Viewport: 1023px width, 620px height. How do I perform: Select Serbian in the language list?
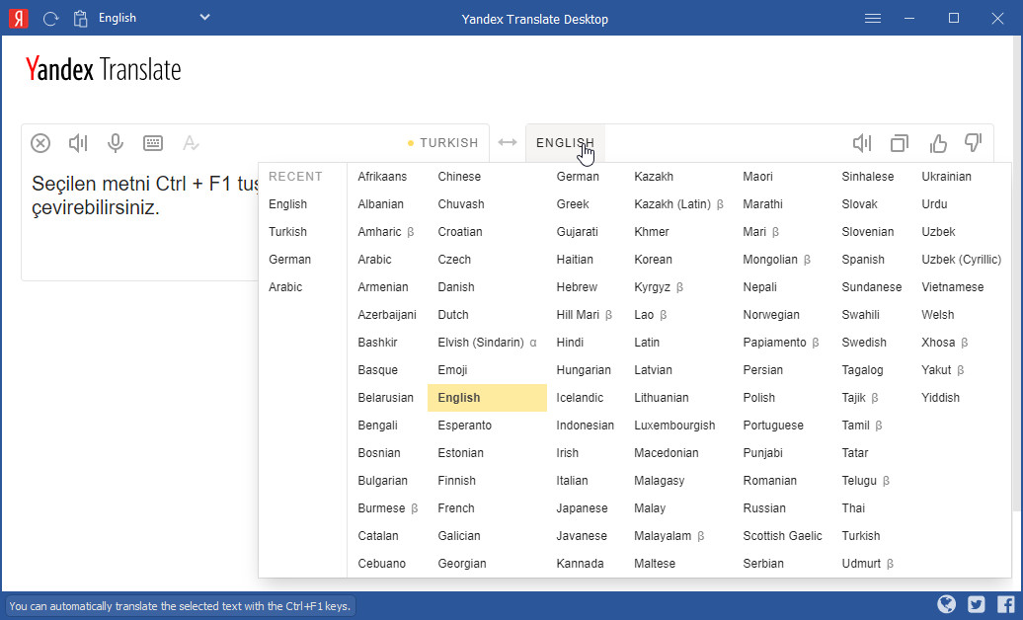pyautogui.click(x=763, y=563)
